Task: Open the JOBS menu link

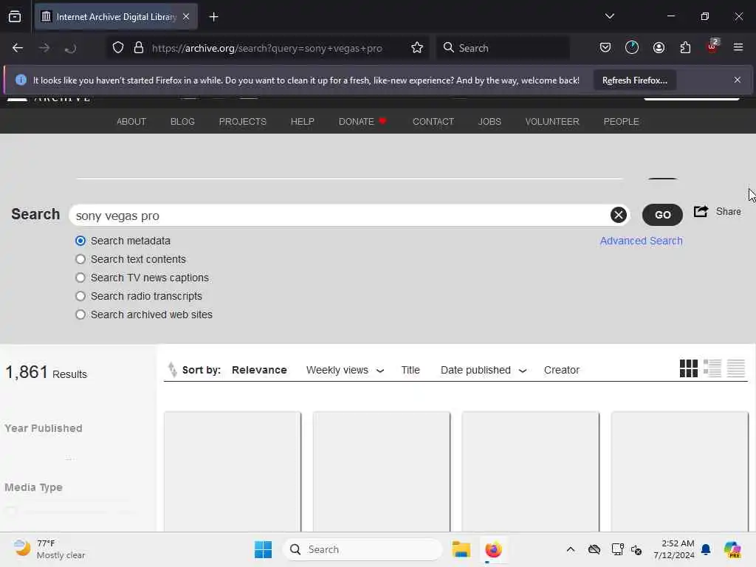Action: click(489, 122)
